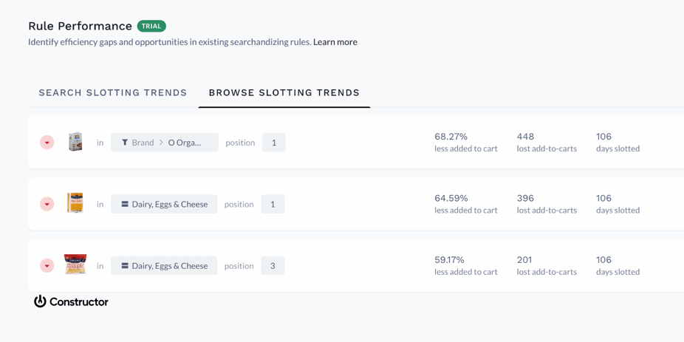This screenshot has height=342, width=684.
Task: Click the Constructor power logo icon
Action: pos(40,301)
